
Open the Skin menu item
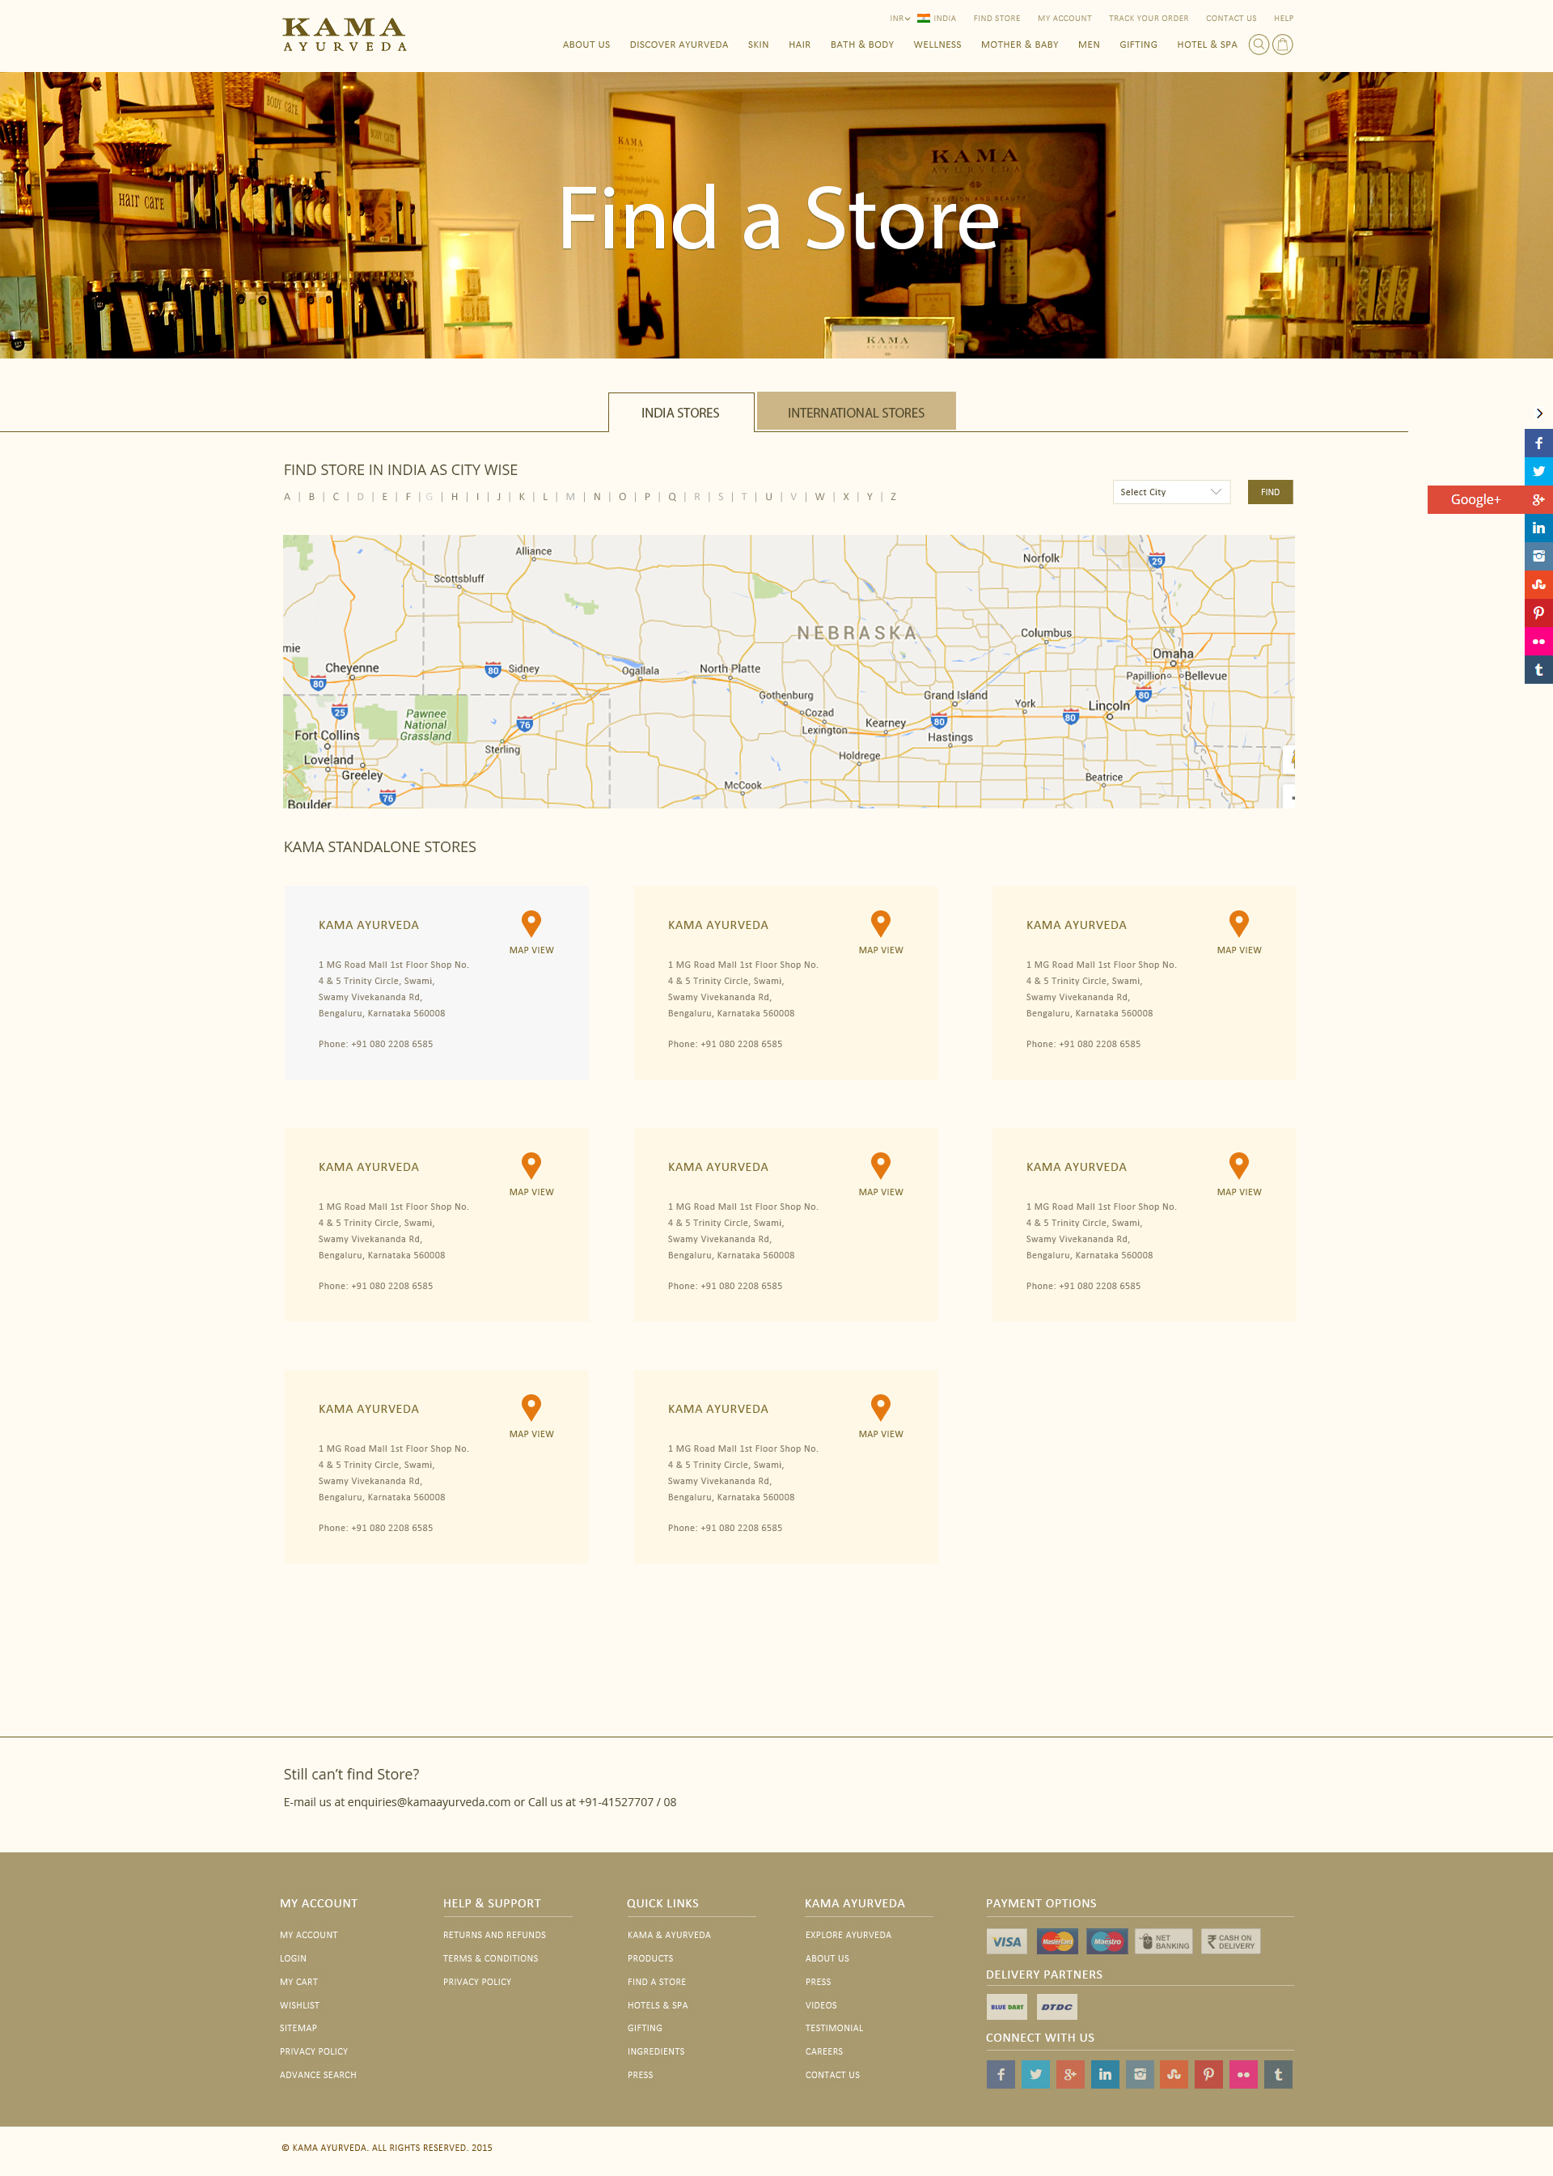[x=759, y=44]
